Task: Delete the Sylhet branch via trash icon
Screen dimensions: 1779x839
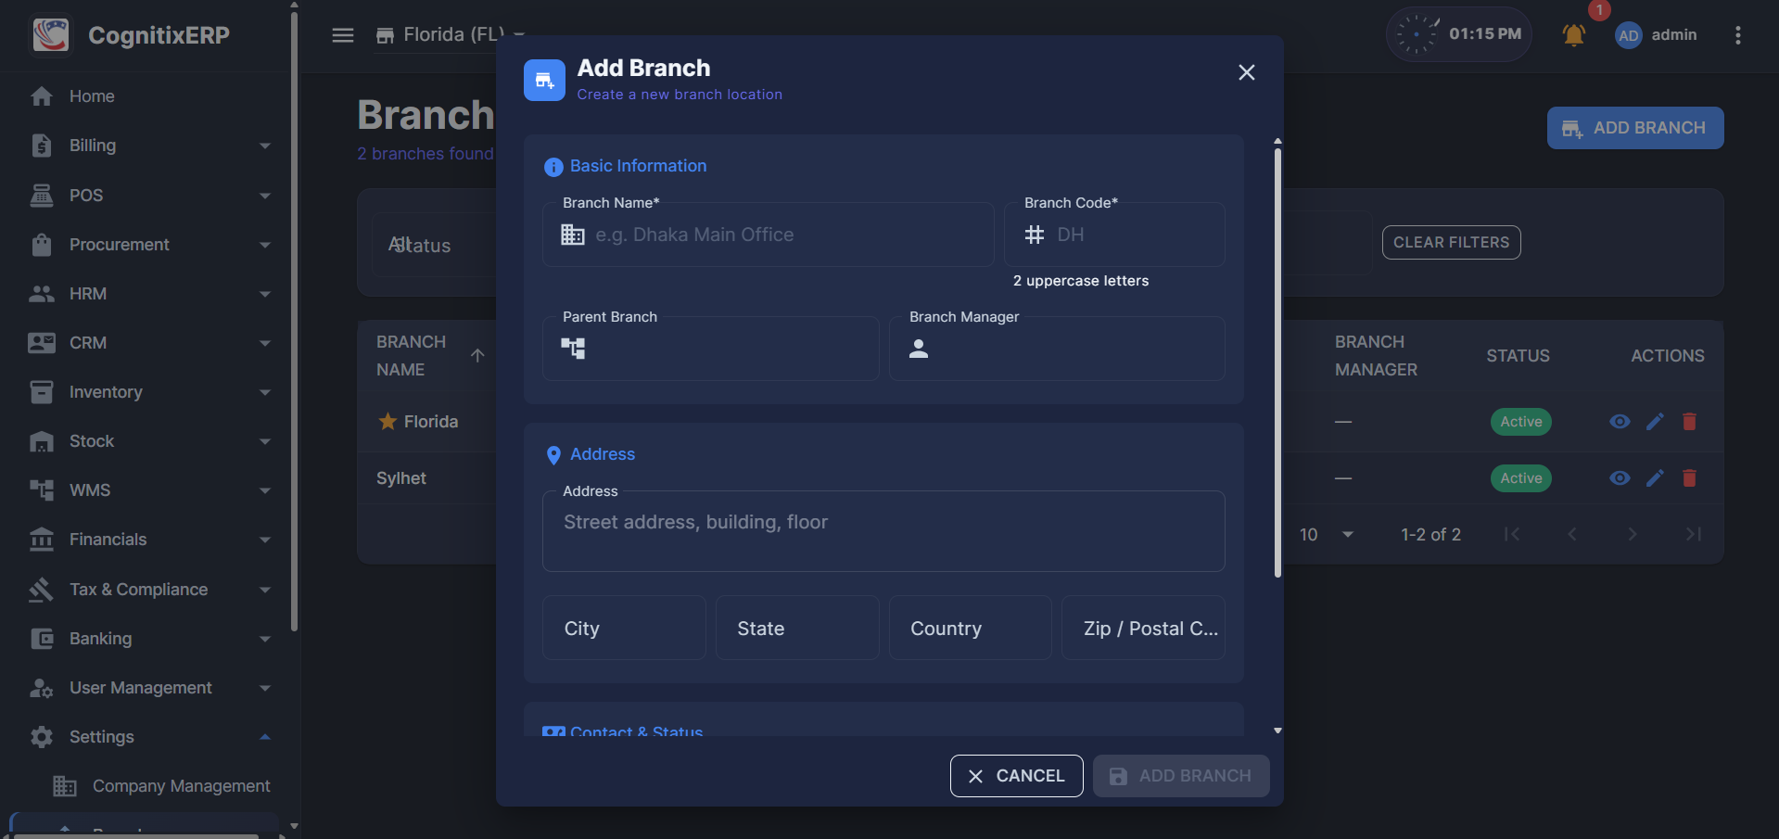Action: pyautogui.click(x=1689, y=478)
